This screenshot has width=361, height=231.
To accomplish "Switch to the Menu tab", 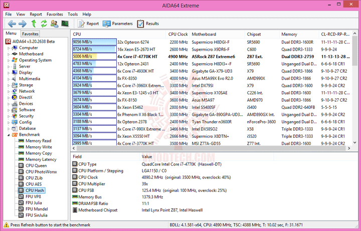I will point(11,34).
